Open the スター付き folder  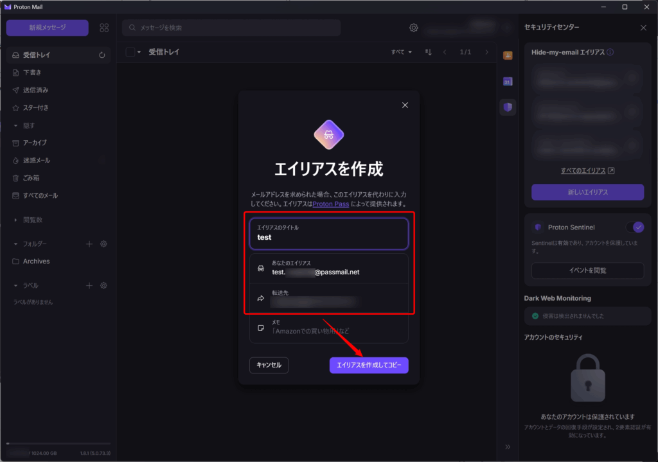tap(58, 108)
